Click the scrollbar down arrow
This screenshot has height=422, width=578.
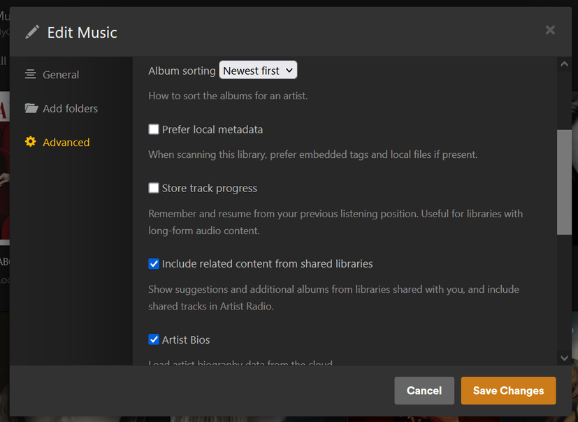(x=564, y=358)
